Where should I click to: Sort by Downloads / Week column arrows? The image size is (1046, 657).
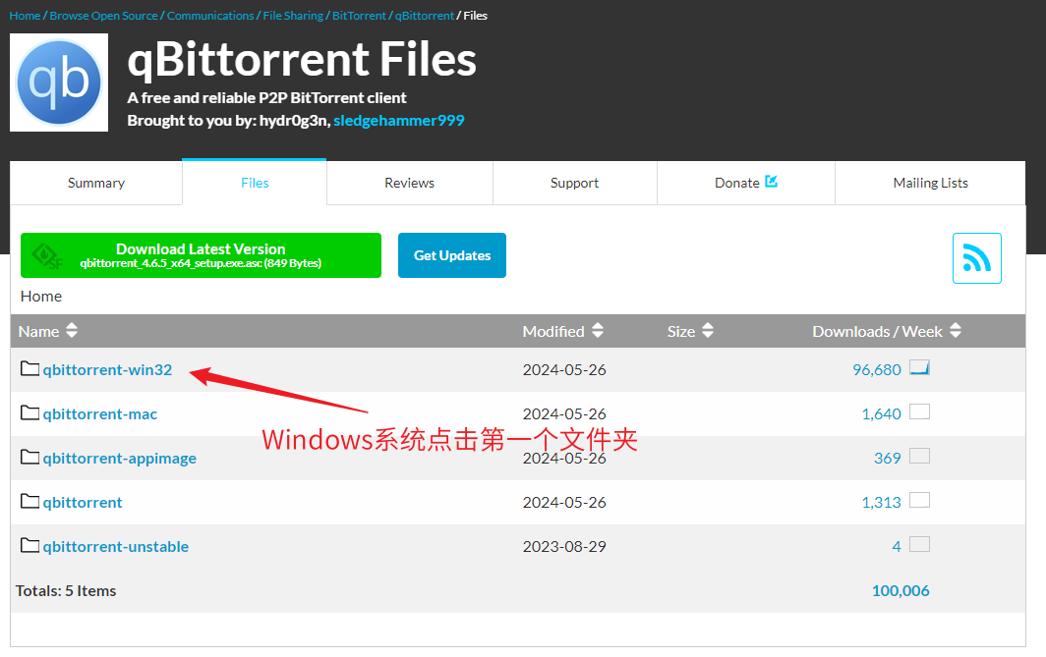tap(956, 332)
